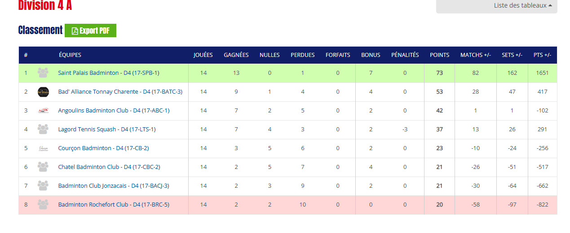Viewport: 570px width, 233px height.
Task: Click Chatel Badminton Club team icon
Action: click(43, 167)
